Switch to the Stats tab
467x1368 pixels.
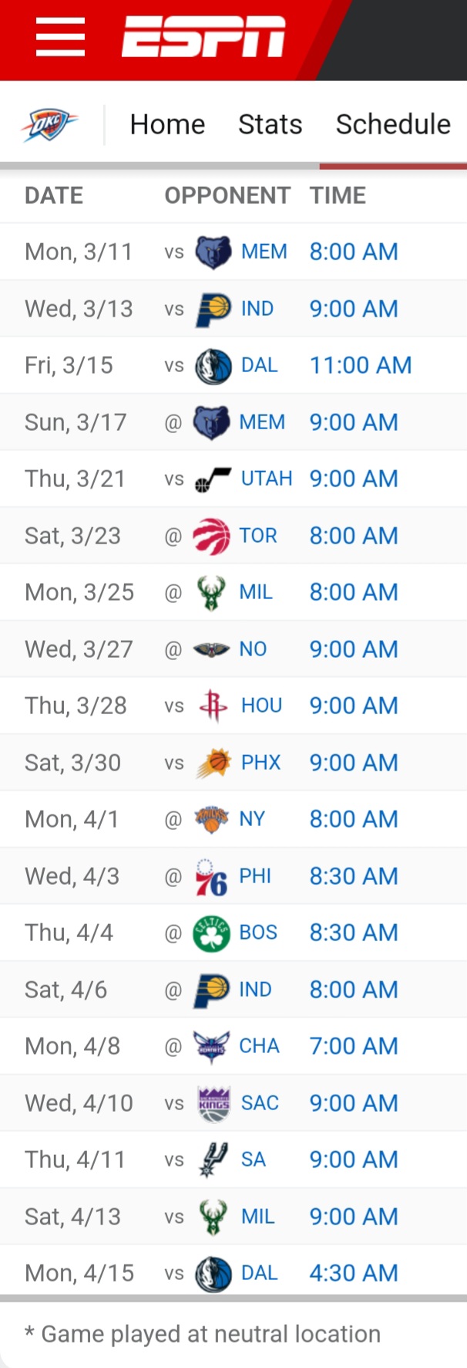(x=270, y=124)
